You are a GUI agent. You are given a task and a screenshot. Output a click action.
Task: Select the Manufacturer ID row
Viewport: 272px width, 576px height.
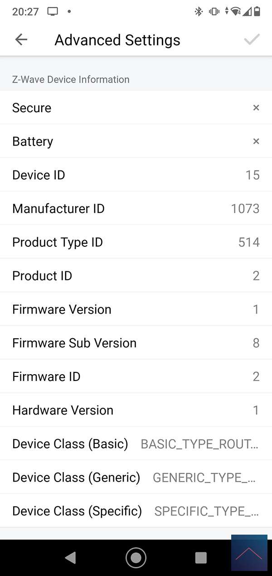click(x=136, y=209)
